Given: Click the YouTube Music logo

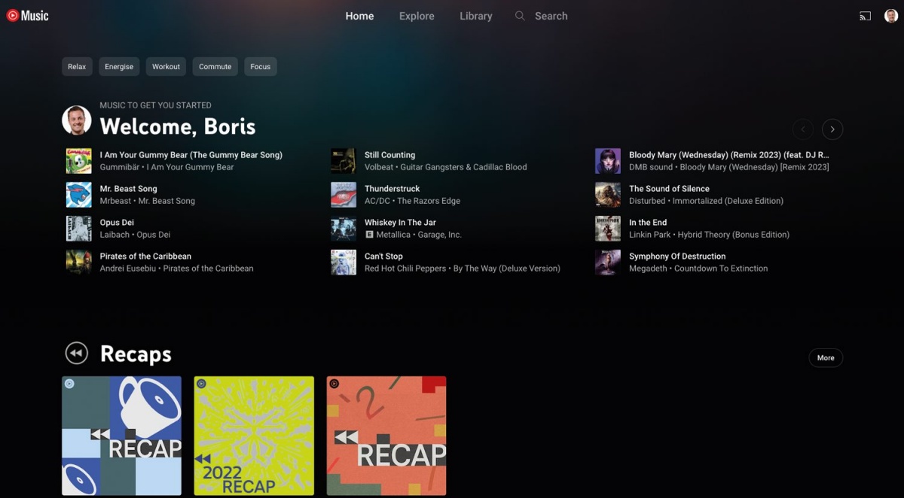Looking at the screenshot, I should point(27,16).
